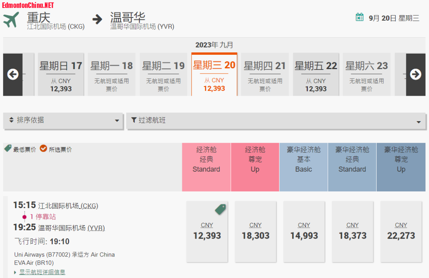The image size is (429, 278).
Task: Choose economy Standard fare CNY 12,393
Action: 207,232
